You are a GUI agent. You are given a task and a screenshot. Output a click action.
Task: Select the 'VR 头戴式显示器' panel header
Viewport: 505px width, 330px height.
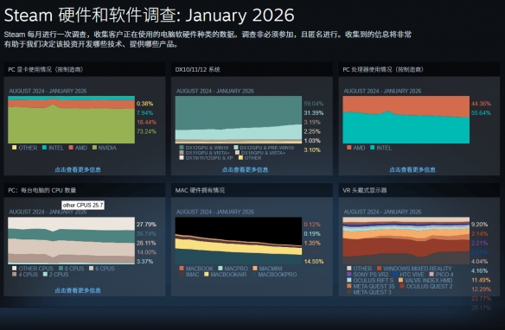419,190
